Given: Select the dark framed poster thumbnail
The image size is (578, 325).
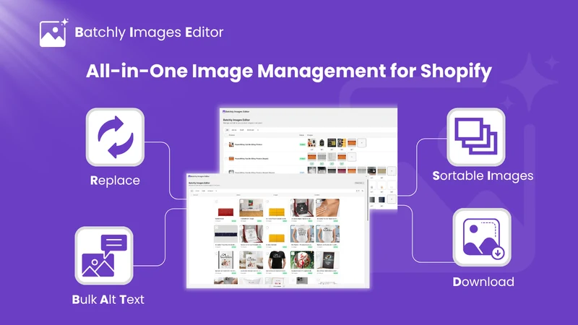Looking at the screenshot, I should point(327,260).
